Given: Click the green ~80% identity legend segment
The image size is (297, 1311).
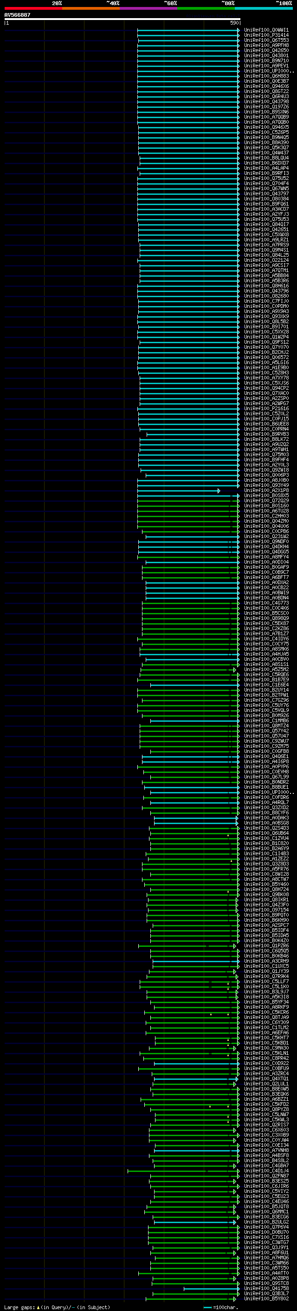Looking at the screenshot, I should point(206,8).
